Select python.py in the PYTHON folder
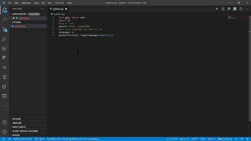Screen dimensions: 251x141 click(x=28, y=26)
